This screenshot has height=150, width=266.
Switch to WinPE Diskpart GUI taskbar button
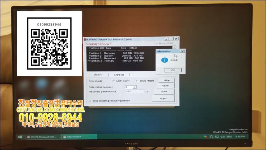[x=43, y=137]
